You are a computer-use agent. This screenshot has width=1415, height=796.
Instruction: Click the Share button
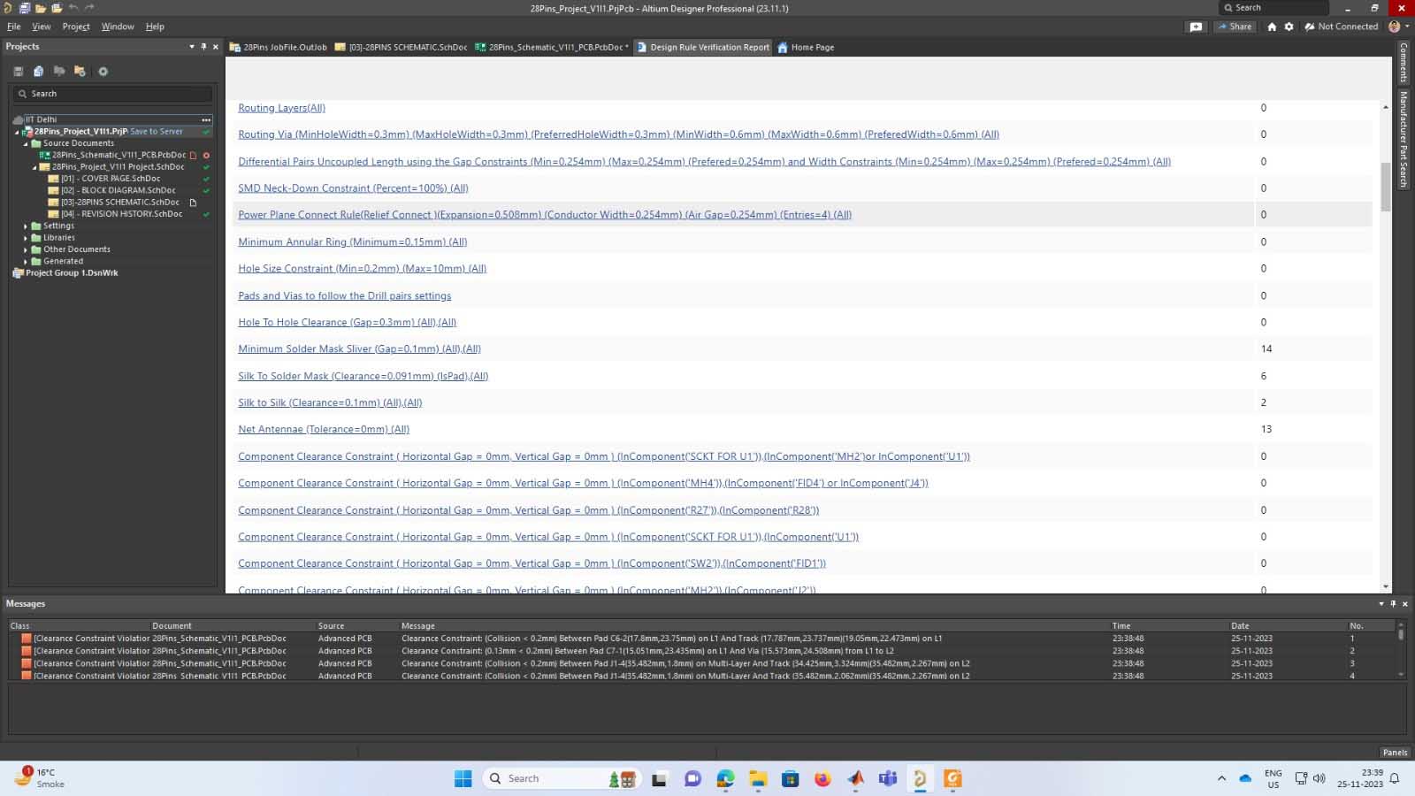point(1235,27)
